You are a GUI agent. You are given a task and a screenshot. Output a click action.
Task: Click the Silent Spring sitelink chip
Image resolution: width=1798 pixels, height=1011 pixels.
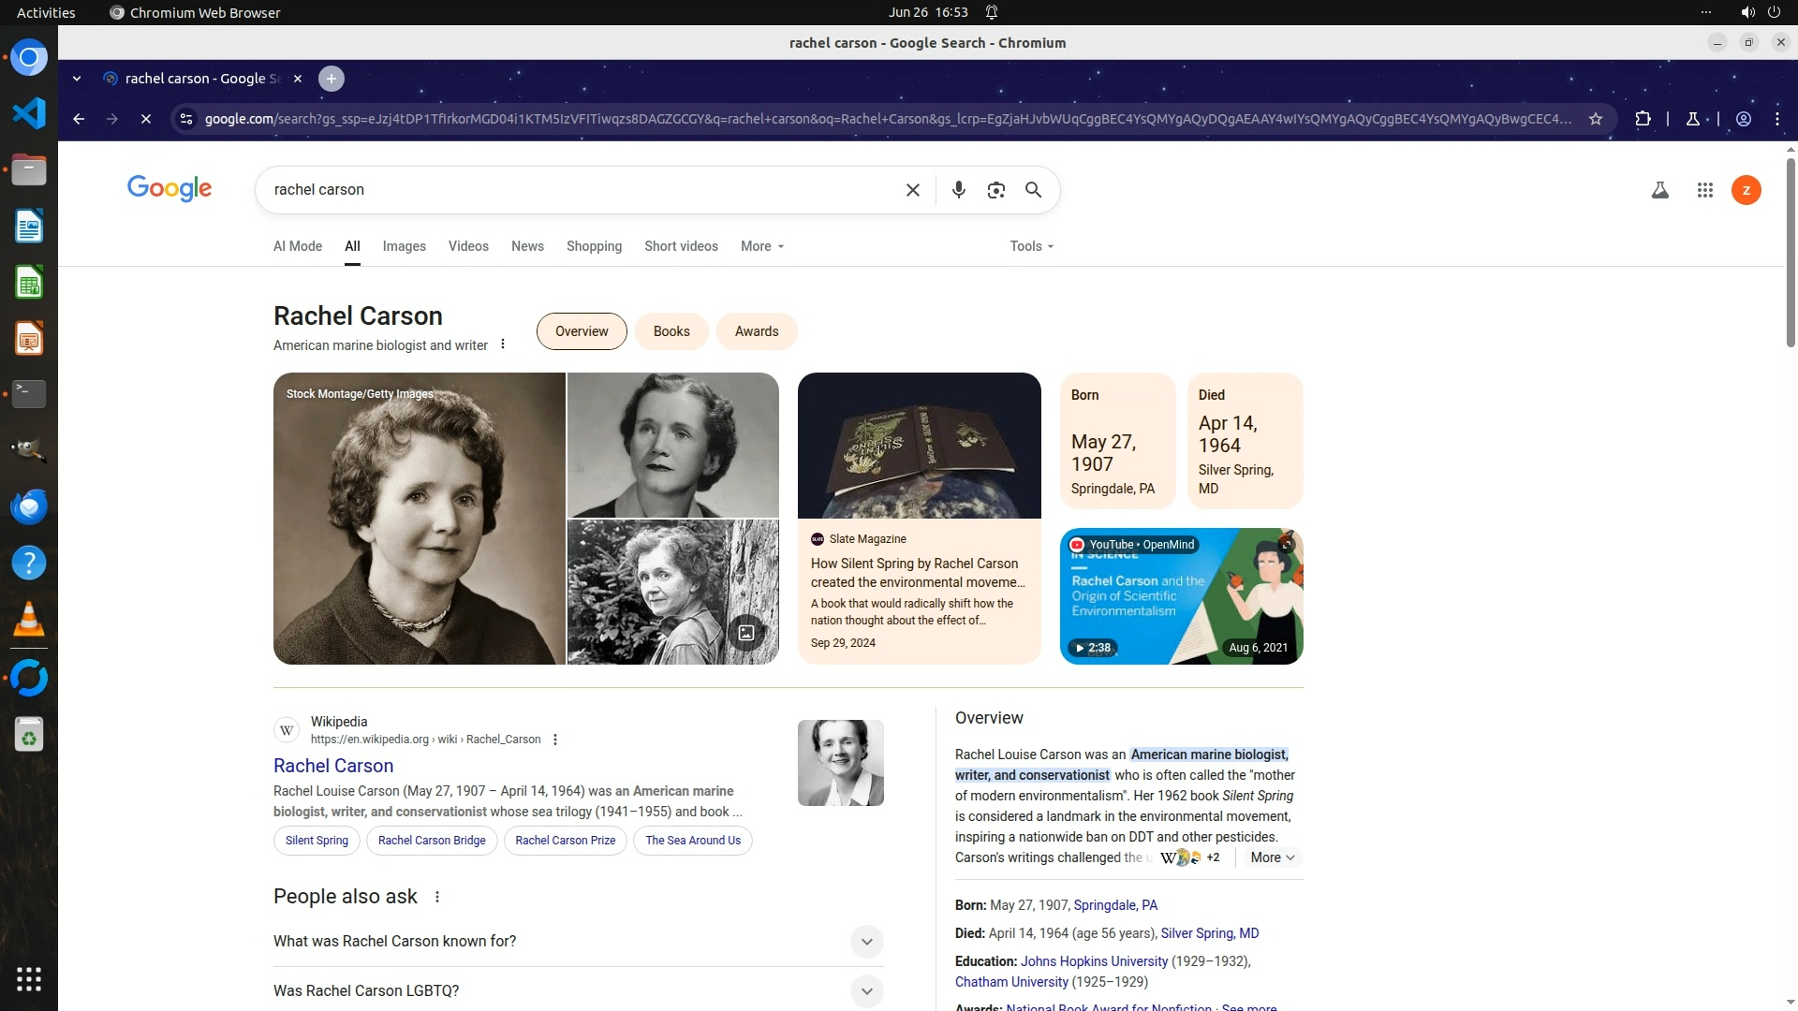pos(317,841)
